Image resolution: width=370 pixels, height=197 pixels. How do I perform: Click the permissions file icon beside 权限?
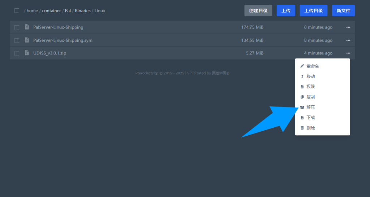coord(302,87)
